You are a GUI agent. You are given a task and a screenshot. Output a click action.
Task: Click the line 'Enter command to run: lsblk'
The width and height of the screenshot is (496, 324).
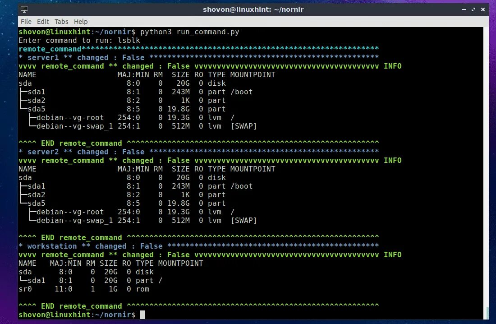pos(79,41)
